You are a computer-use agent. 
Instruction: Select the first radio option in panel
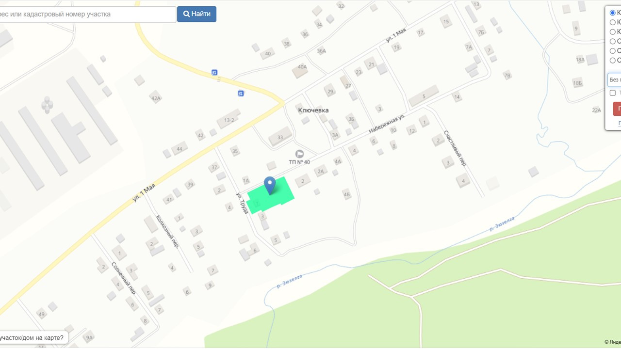tap(613, 13)
